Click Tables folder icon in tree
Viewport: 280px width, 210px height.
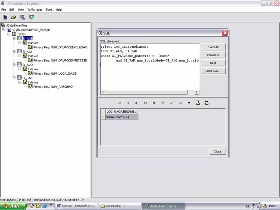[14, 34]
